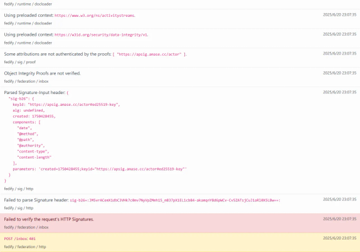Click the parameters string in parsed header
Screen dimensions: 360x252
click(113, 169)
